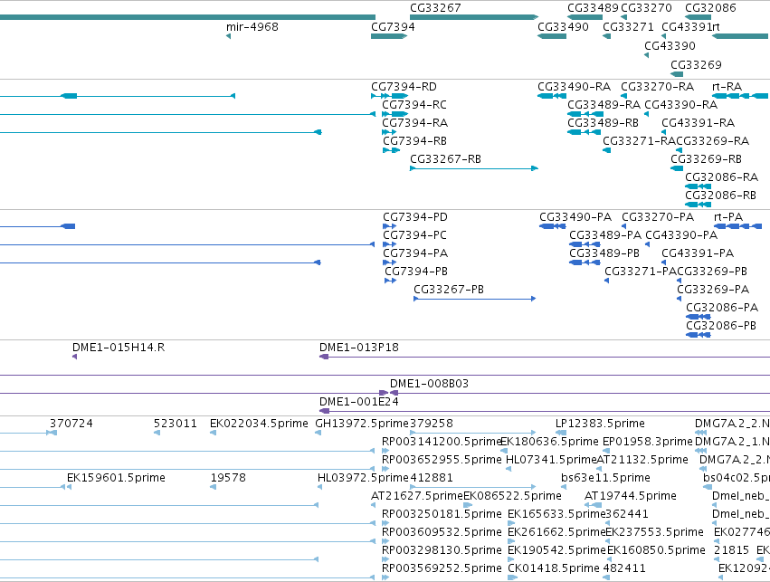Click the DME1-008B03 feature label
This screenshot has width=770, height=582.
point(429,384)
